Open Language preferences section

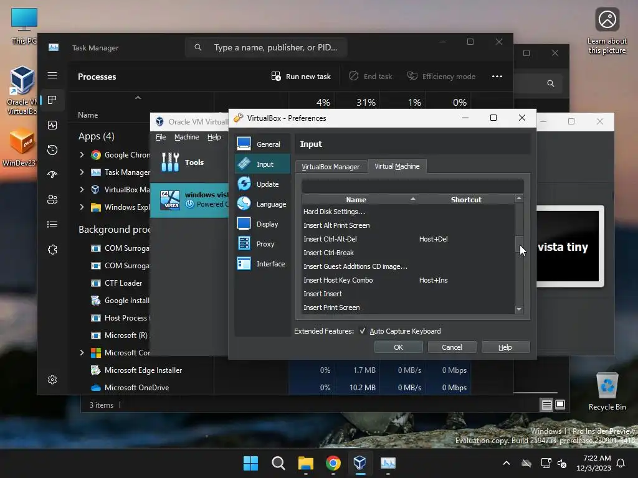262,204
